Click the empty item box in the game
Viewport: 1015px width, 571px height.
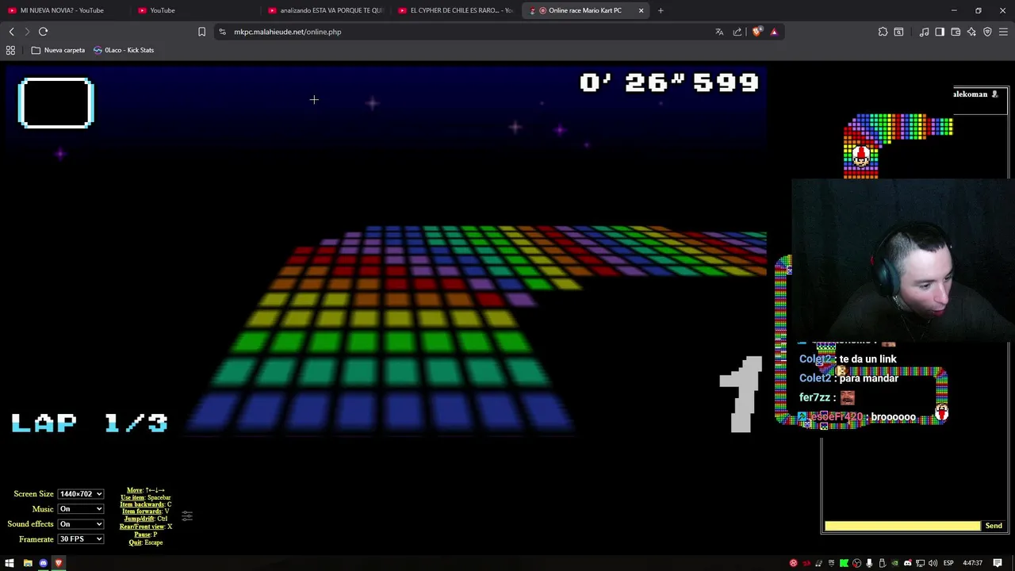click(56, 102)
